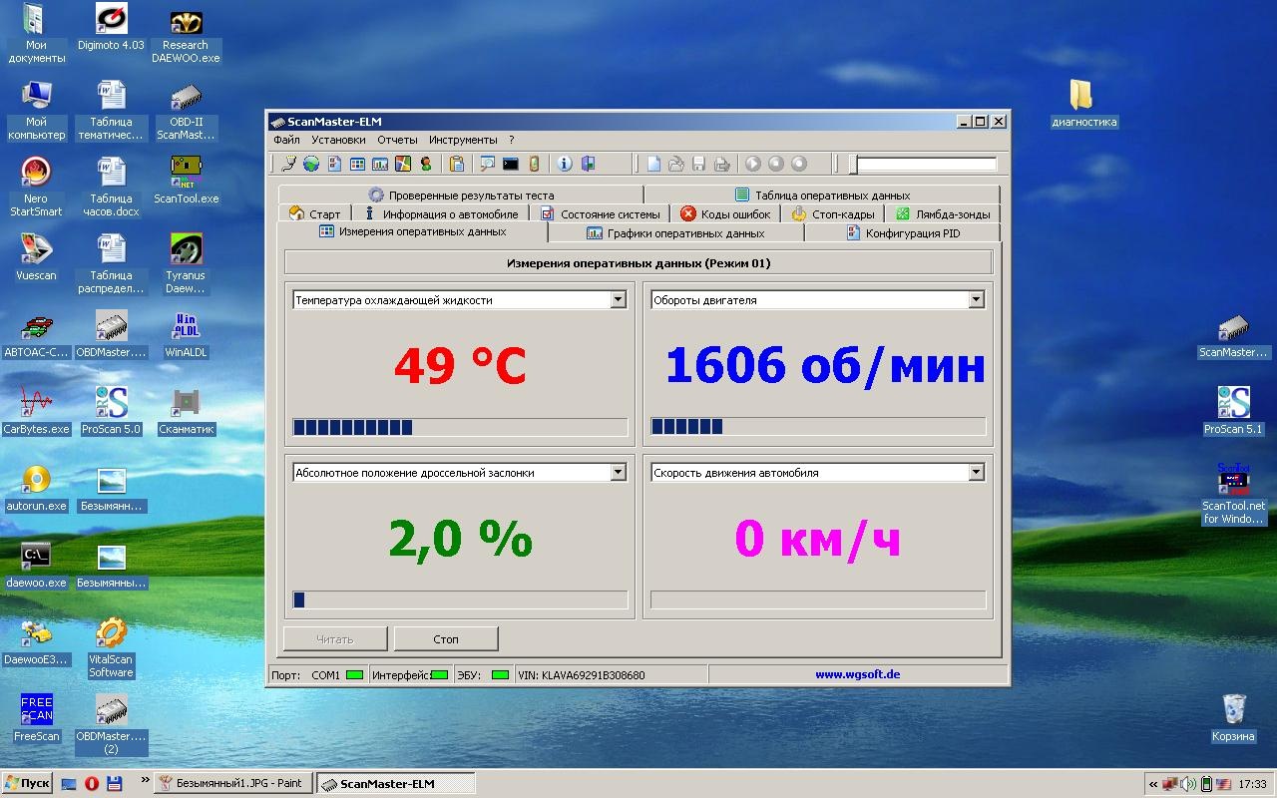
Task: Switch to Информация о автомобиле tab
Action: (x=440, y=213)
